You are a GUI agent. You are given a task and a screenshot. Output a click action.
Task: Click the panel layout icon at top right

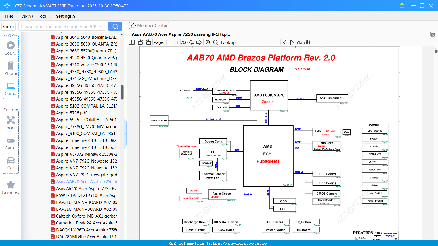[x=432, y=34]
